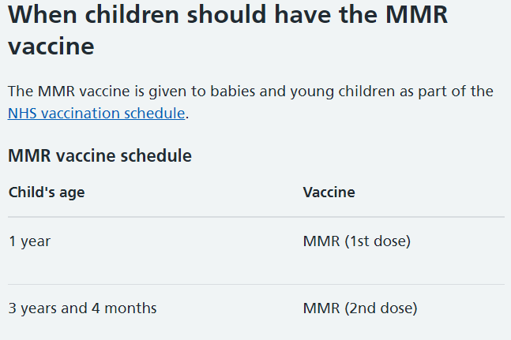The width and height of the screenshot is (511, 340).
Task: Click the word 'schedule' in the subheading
Action: [156, 155]
